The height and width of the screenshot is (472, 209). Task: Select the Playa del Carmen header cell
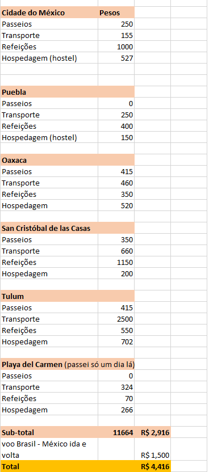pos(68,365)
